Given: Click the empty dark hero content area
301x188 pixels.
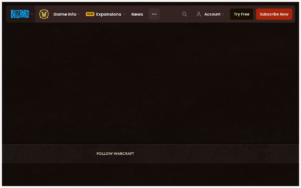Looking at the screenshot, I should point(150,82).
